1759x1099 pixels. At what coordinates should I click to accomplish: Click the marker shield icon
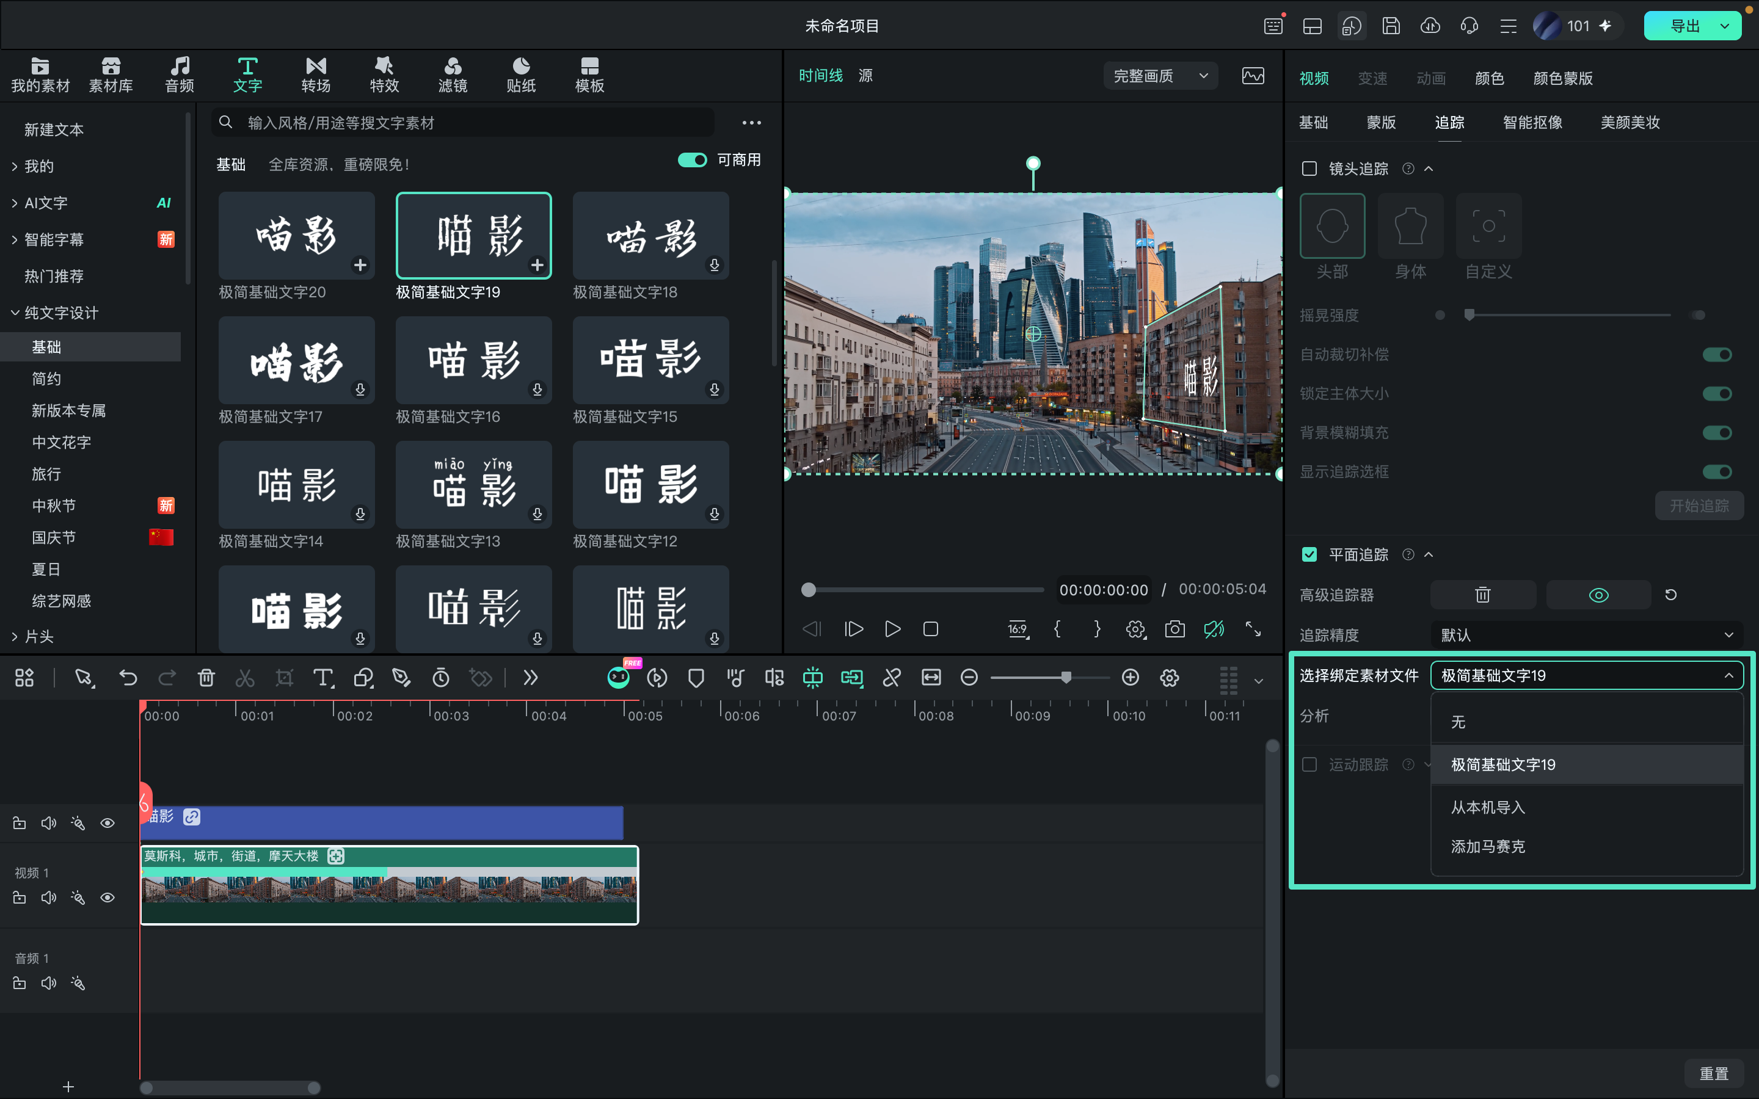click(x=696, y=678)
